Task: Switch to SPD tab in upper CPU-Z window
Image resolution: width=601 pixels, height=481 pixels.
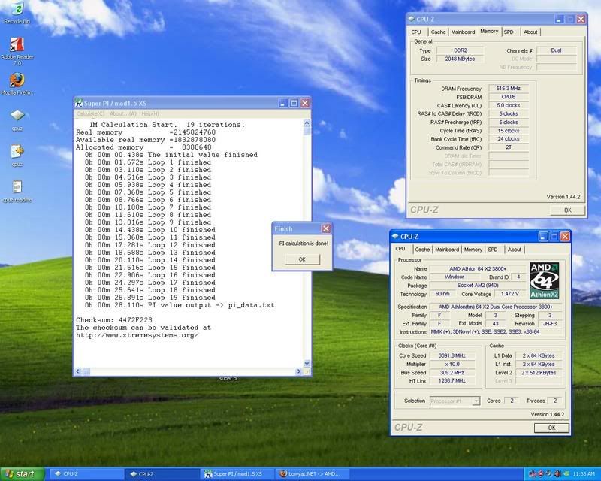Action: [509, 32]
